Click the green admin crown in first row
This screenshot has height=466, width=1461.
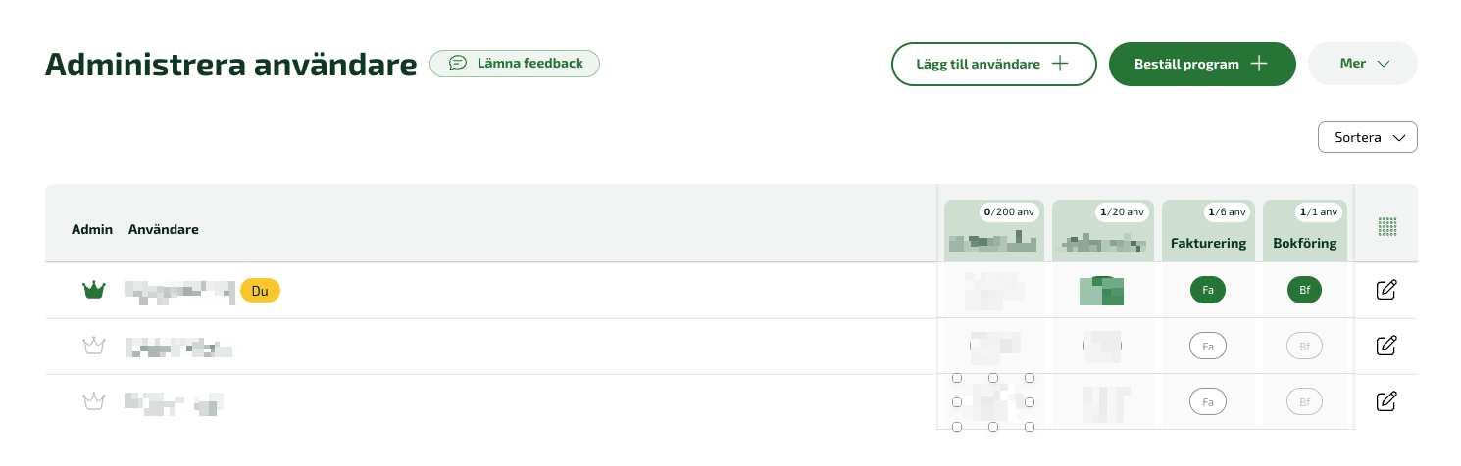tap(93, 290)
